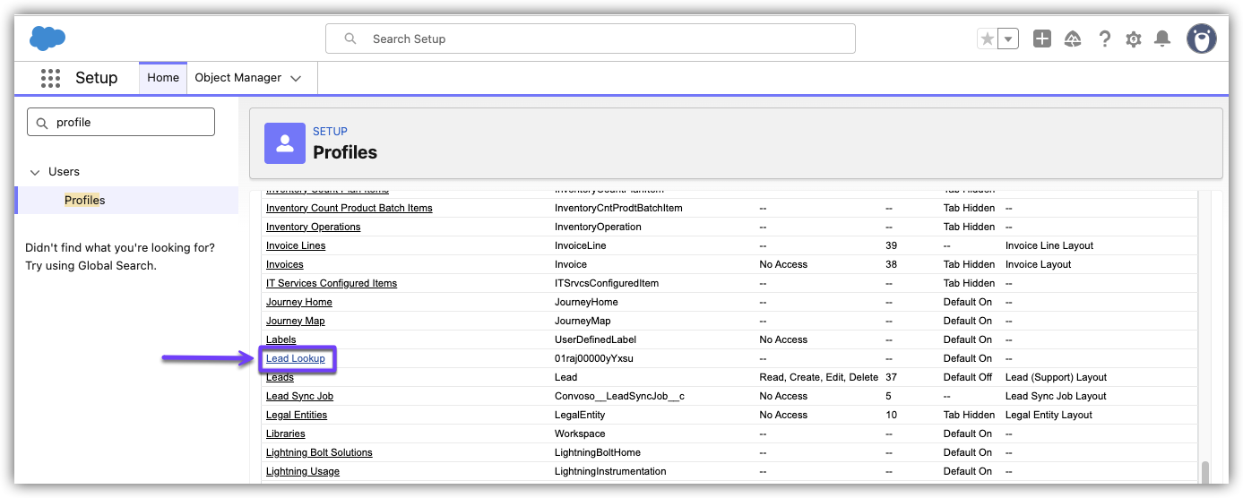
Task: Open the Setup gear menu
Action: [1134, 39]
